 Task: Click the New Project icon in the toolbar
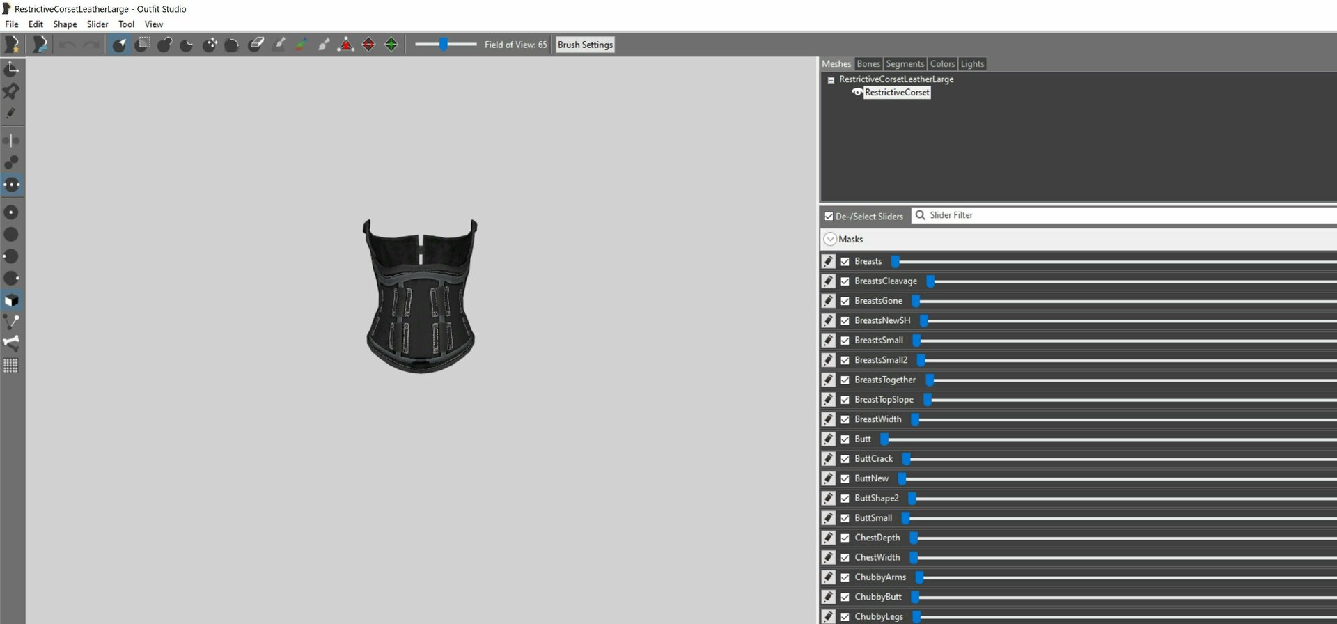click(12, 45)
